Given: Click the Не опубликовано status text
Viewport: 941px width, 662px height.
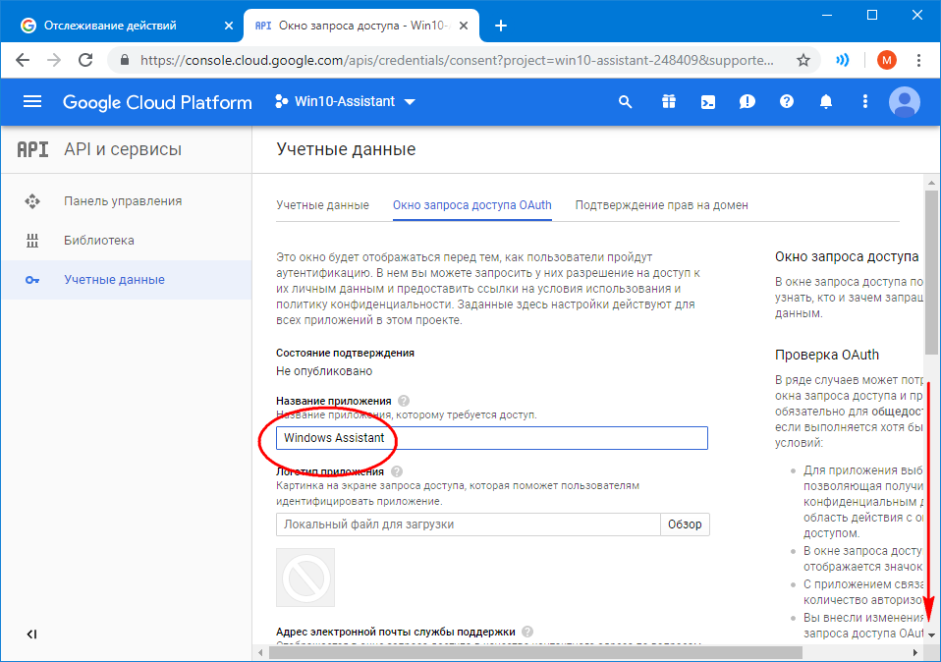Looking at the screenshot, I should click(x=324, y=371).
